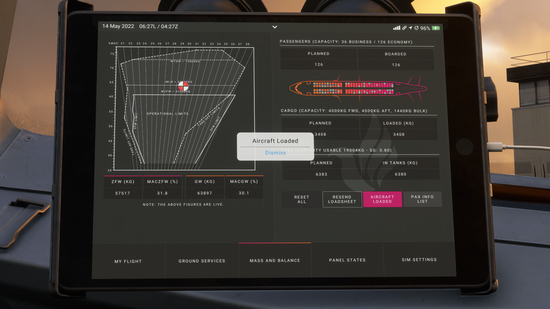Viewport: 550px width, 309px height.
Task: Click the planned fuel value 6383
Action: (321, 174)
